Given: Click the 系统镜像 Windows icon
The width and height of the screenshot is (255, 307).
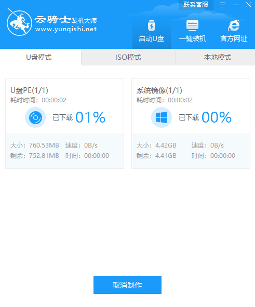Looking at the screenshot, I should (162, 117).
